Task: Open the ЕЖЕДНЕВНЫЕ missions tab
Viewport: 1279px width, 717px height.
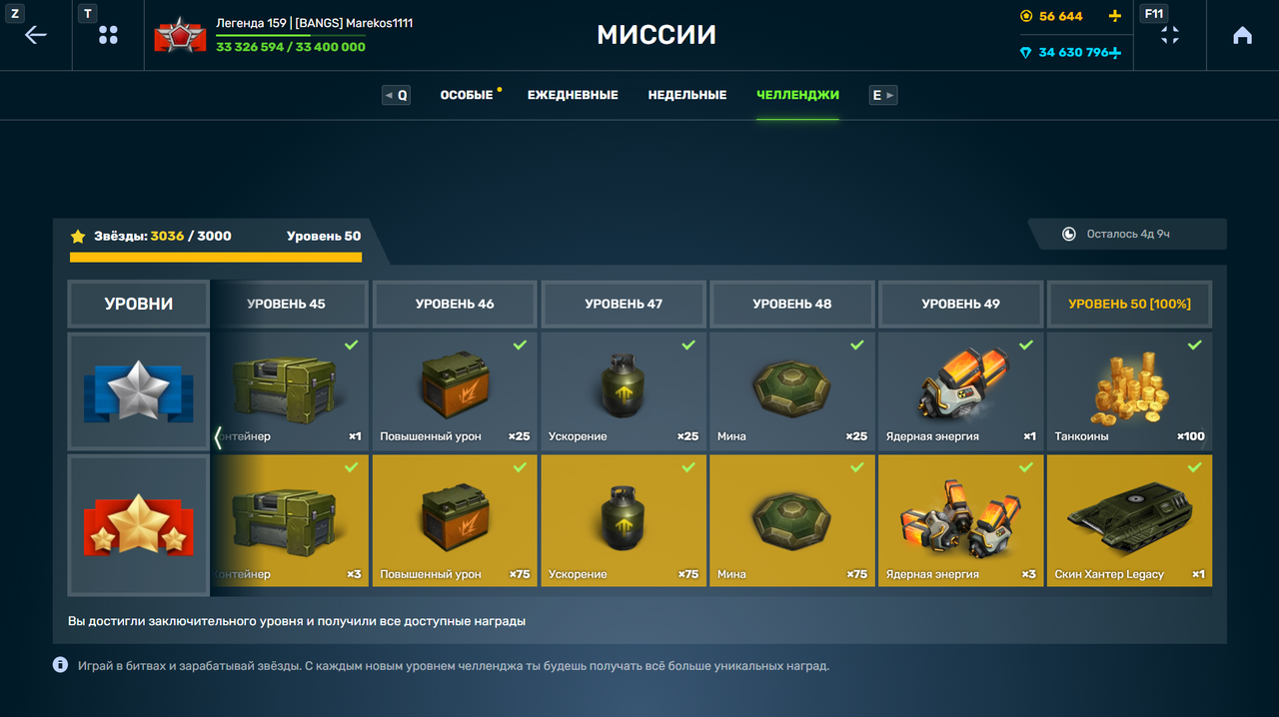Action: point(573,95)
